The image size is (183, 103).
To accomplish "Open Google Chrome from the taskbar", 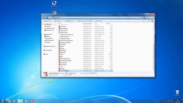I will point(8,101).
